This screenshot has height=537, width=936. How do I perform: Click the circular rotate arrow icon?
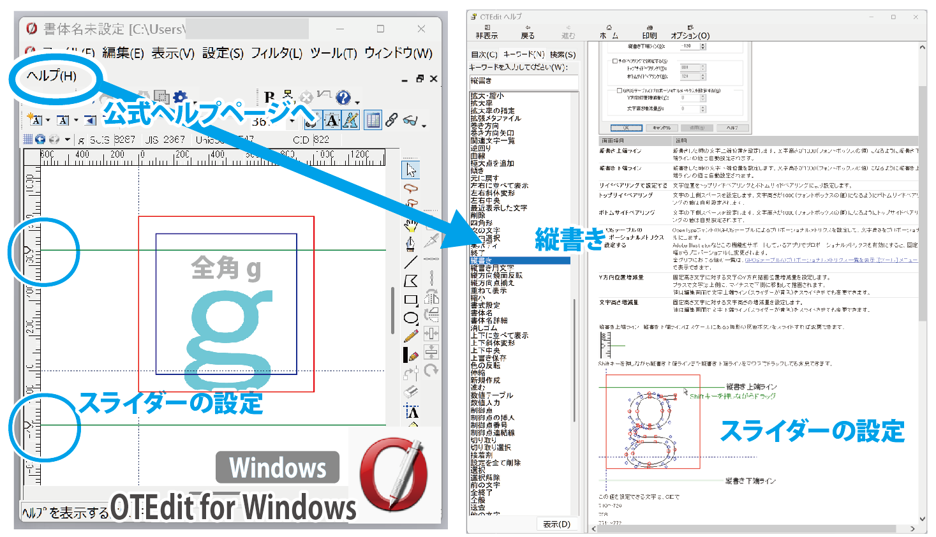[431, 371]
